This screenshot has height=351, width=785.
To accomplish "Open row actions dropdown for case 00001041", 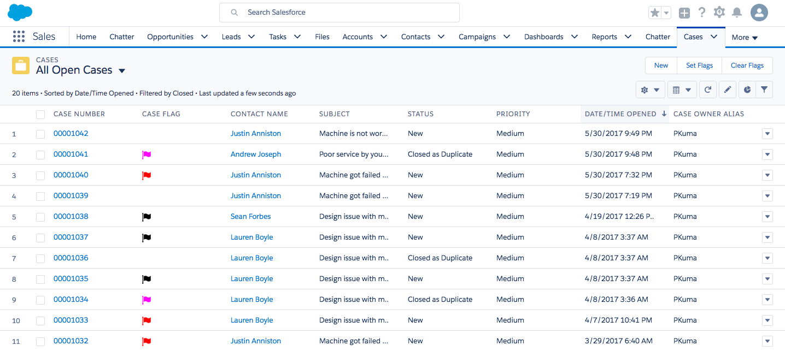I will 767,154.
